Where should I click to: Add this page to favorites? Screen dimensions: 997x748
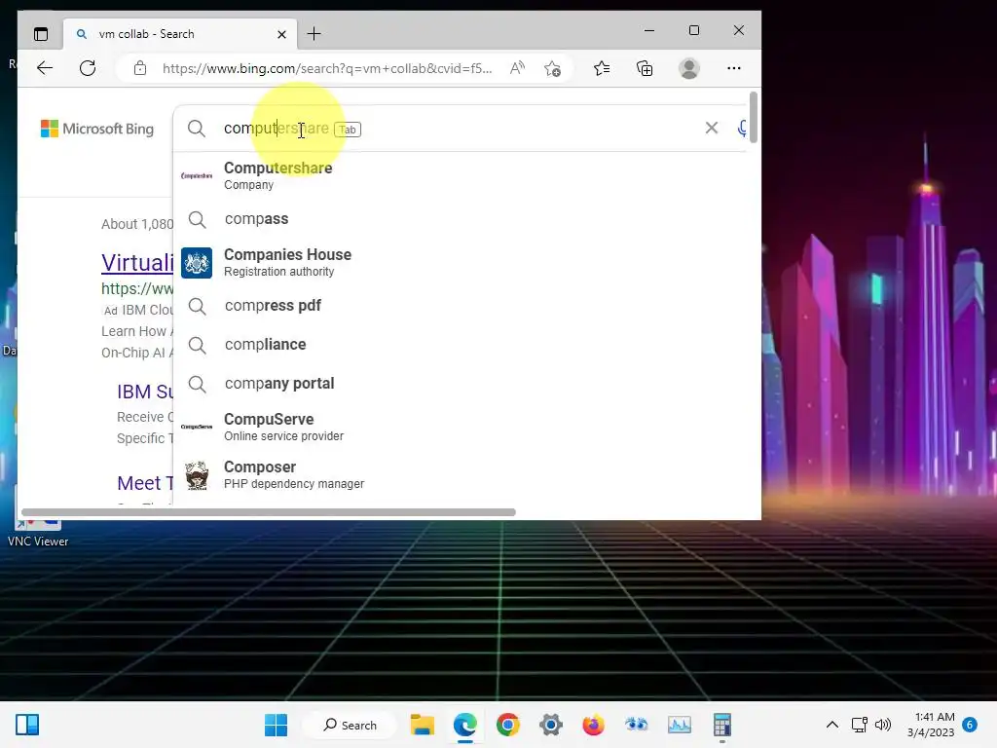coord(553,68)
